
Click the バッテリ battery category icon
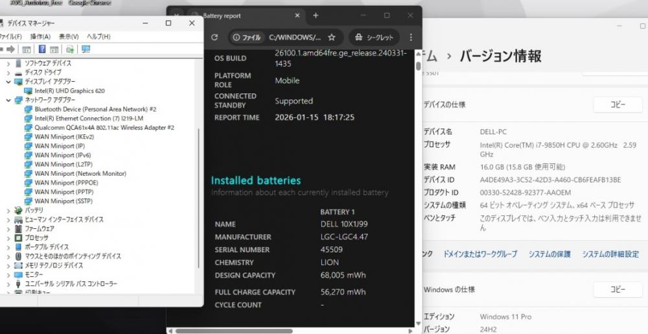(18, 210)
